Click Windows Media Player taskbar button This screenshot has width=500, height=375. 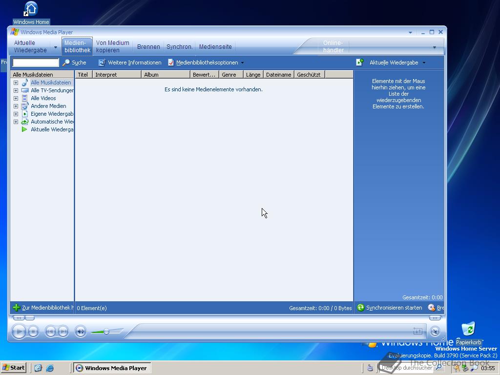pos(112,368)
